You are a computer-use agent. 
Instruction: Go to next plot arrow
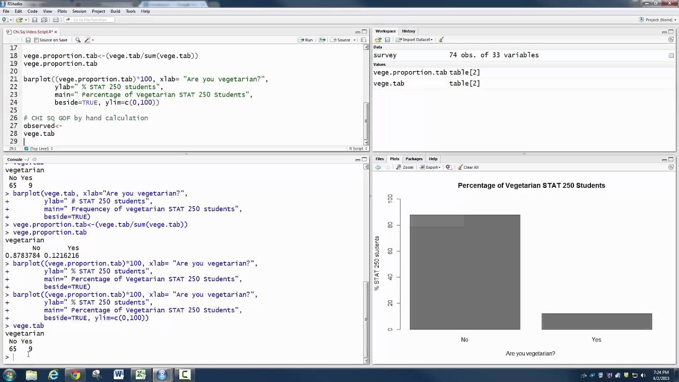tap(387, 167)
